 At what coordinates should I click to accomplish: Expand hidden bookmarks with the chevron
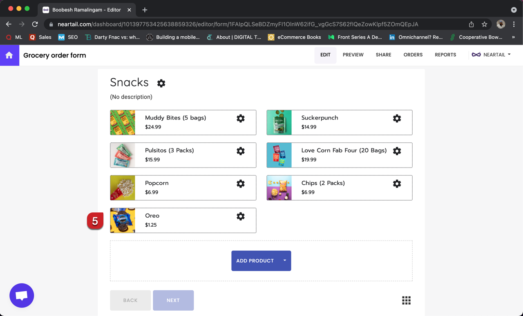pos(514,37)
